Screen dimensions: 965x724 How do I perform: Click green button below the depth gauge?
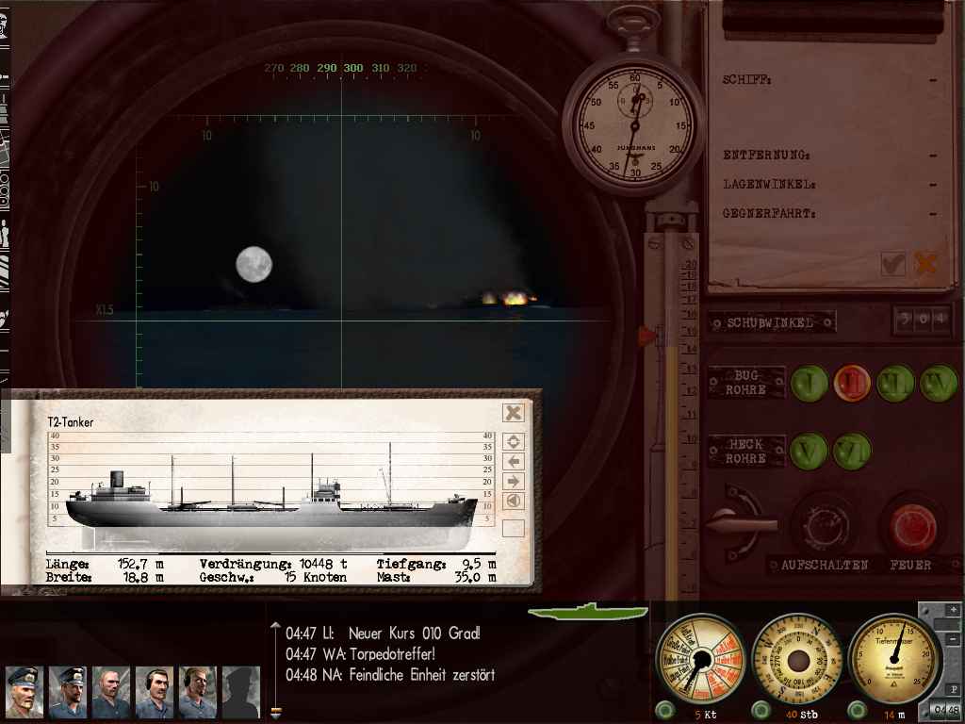(x=858, y=711)
